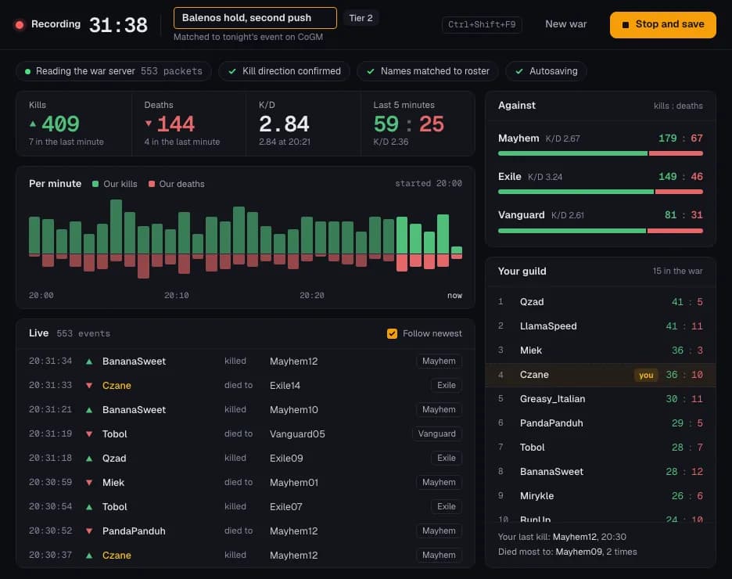732x579 pixels.
Task: Click the war name field 'Balenos hold, second push'
Action: pyautogui.click(x=255, y=18)
